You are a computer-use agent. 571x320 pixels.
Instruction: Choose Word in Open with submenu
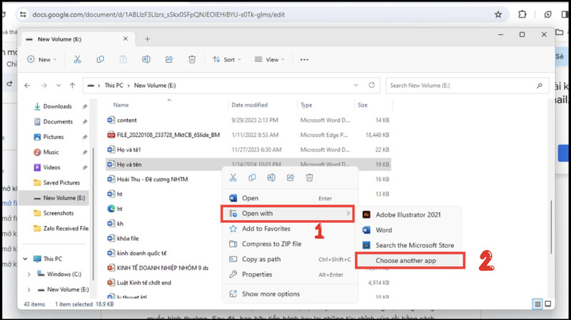pyautogui.click(x=408, y=230)
